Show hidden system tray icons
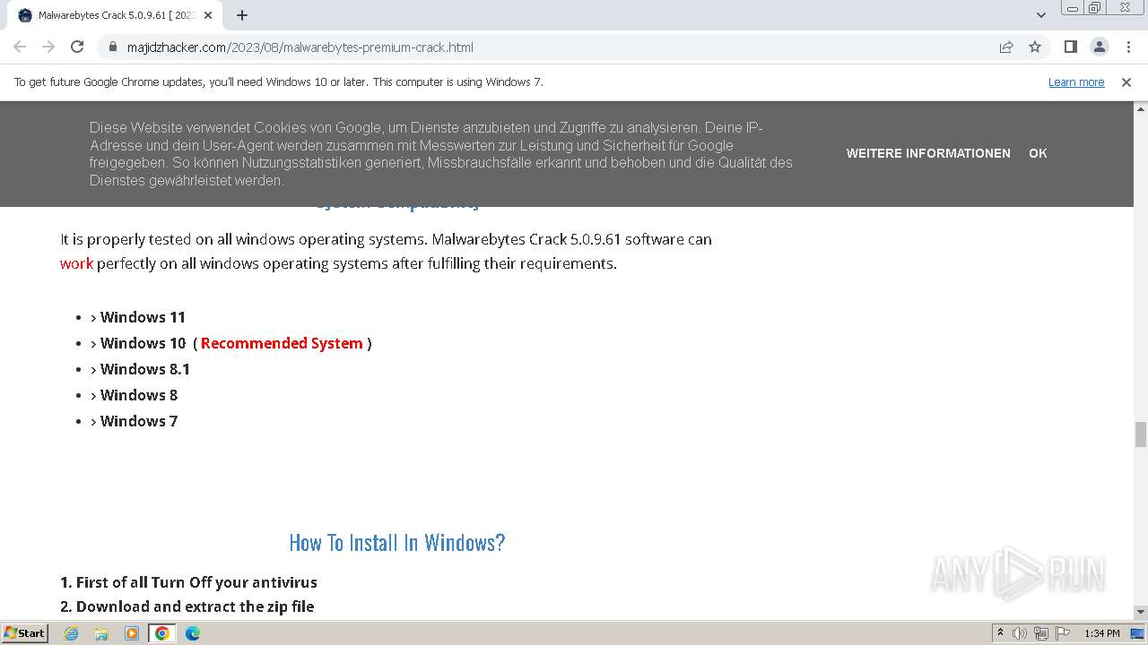This screenshot has height=645, width=1148. pyautogui.click(x=1001, y=633)
